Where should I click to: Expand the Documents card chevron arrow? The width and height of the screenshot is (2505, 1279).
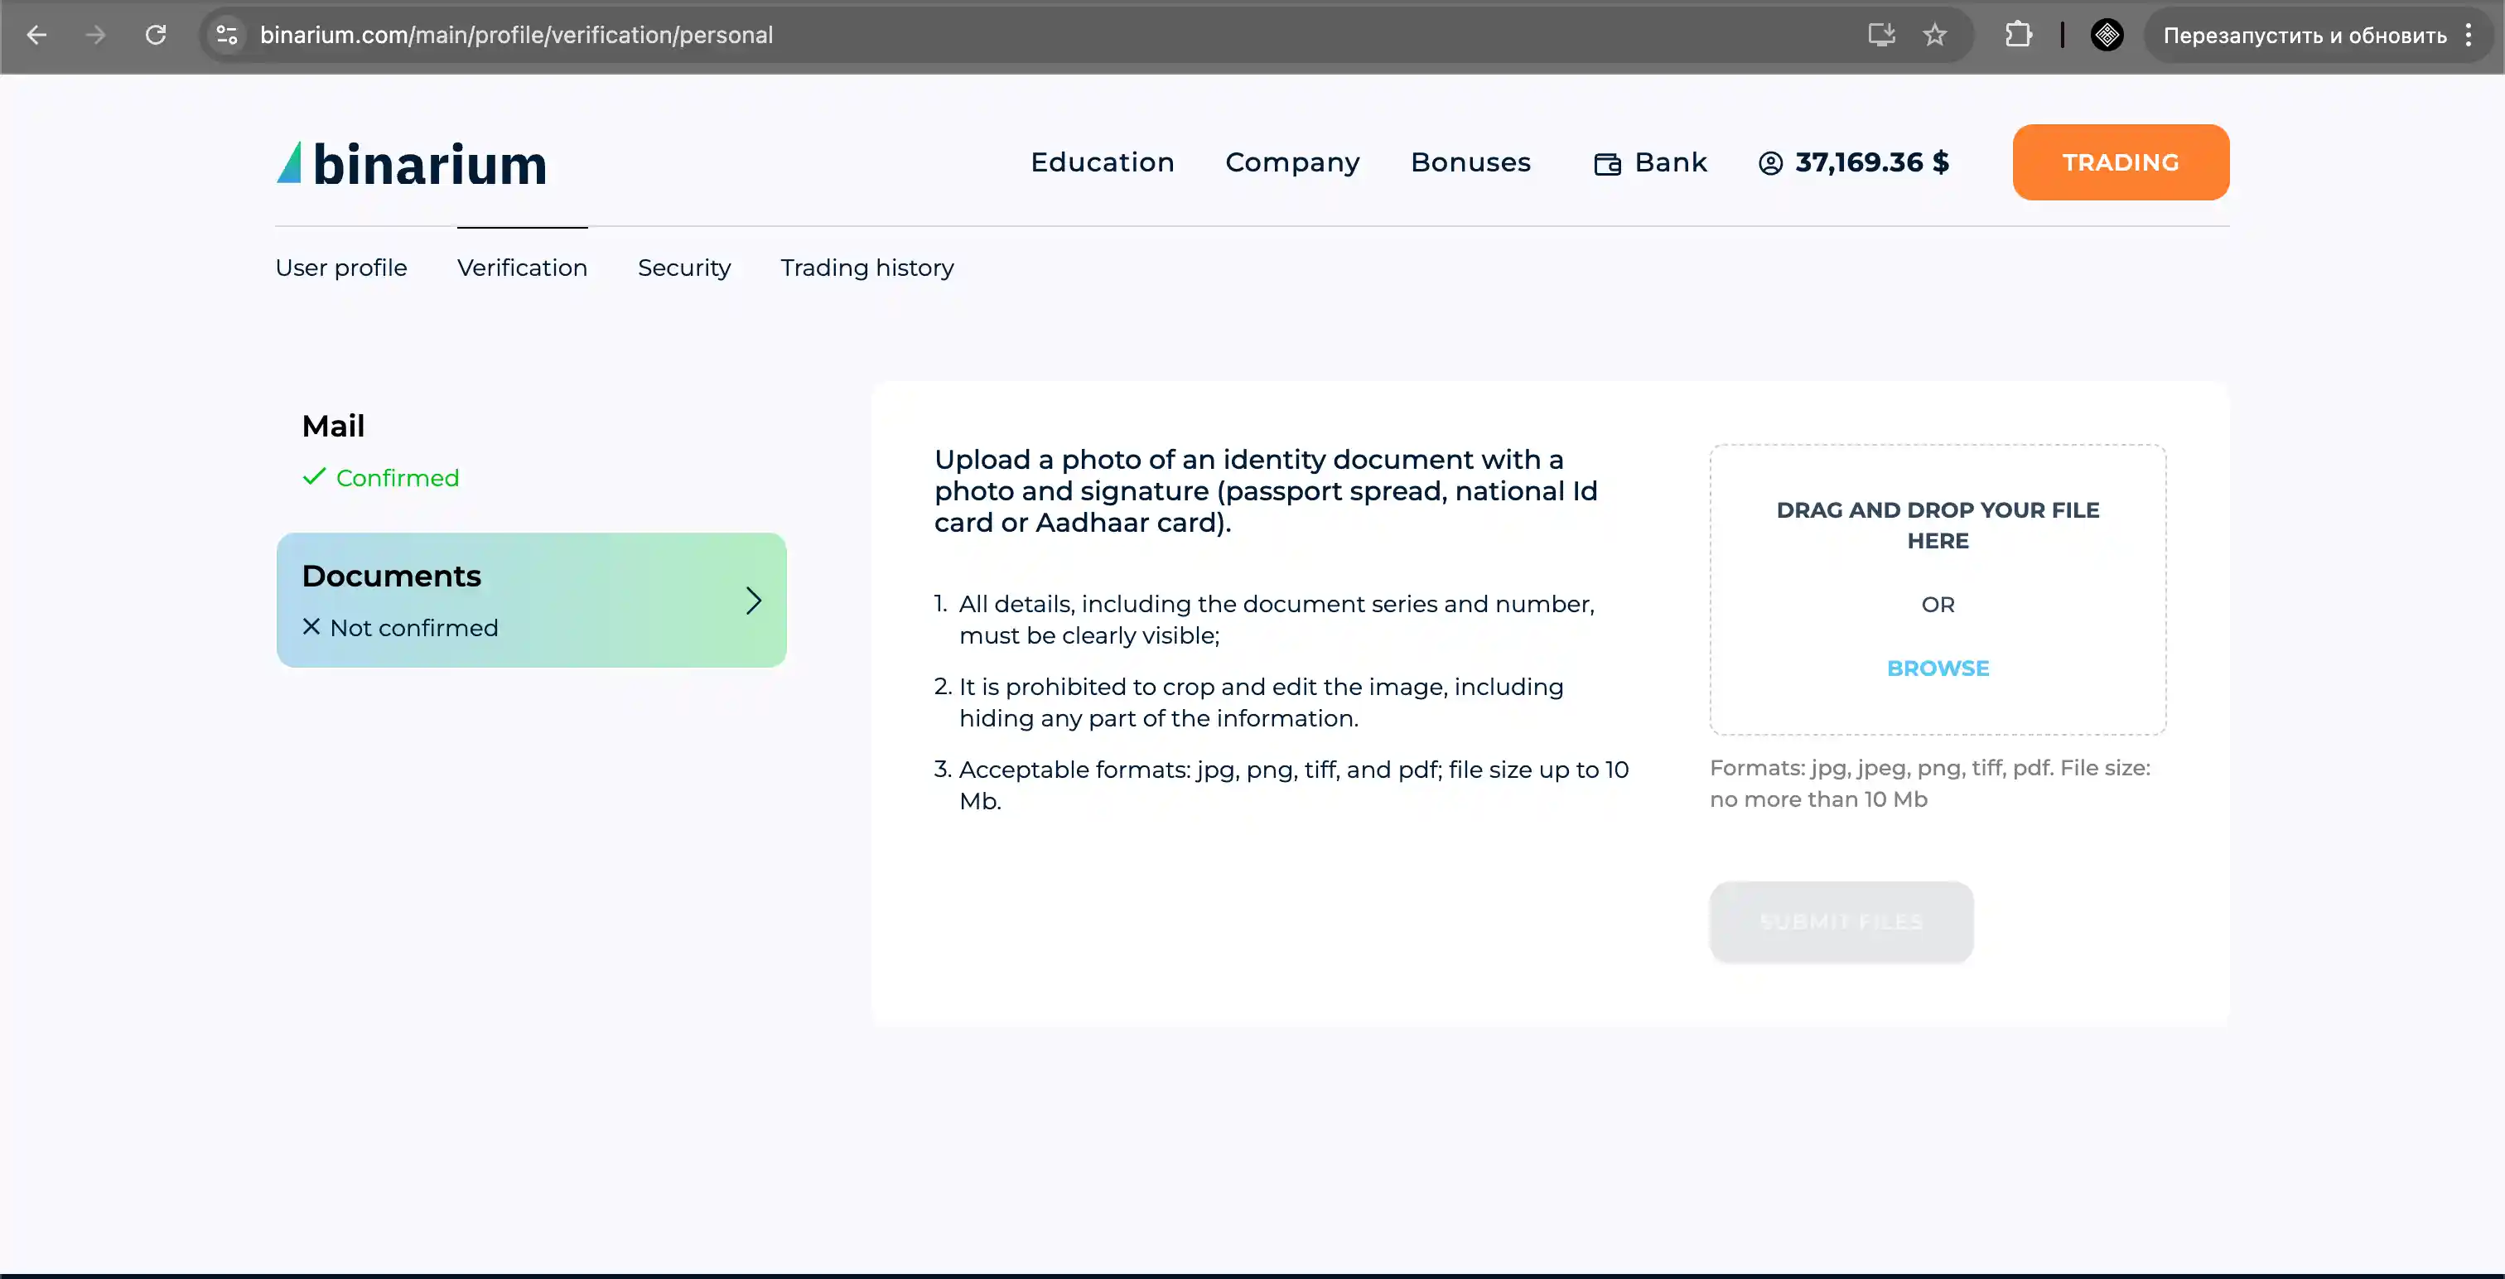pyautogui.click(x=754, y=600)
